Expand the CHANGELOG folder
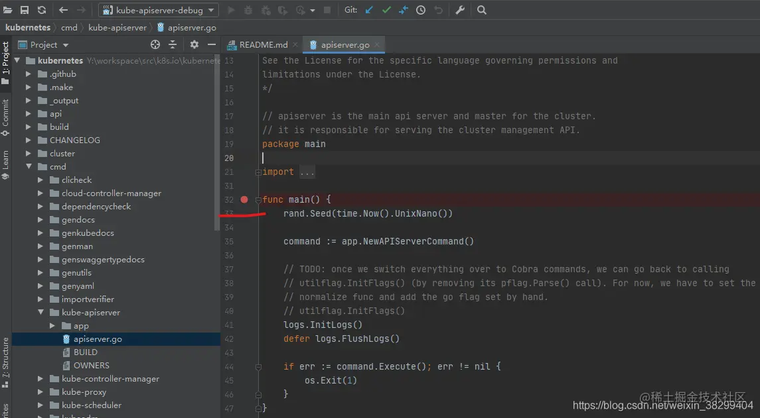The image size is (760, 418). pos(28,140)
